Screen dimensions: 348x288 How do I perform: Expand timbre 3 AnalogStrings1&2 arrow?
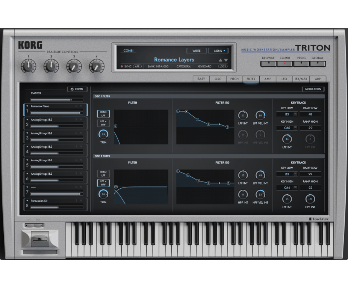click(27, 133)
